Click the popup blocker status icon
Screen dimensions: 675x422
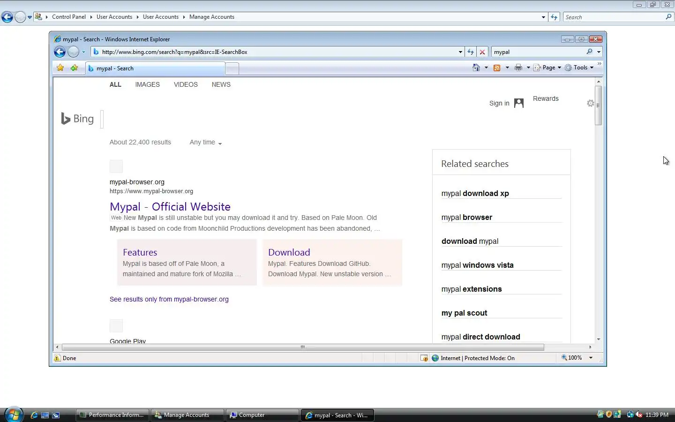[x=424, y=358]
